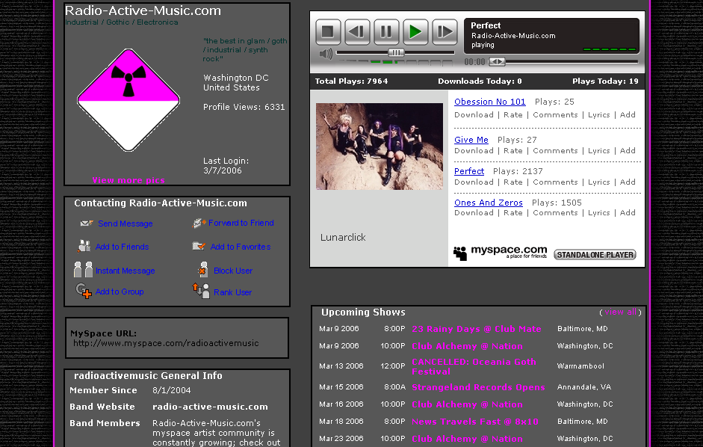Viewport: 703px width, 447px height.
Task: Choose the Add to Group link
Action: (x=120, y=292)
